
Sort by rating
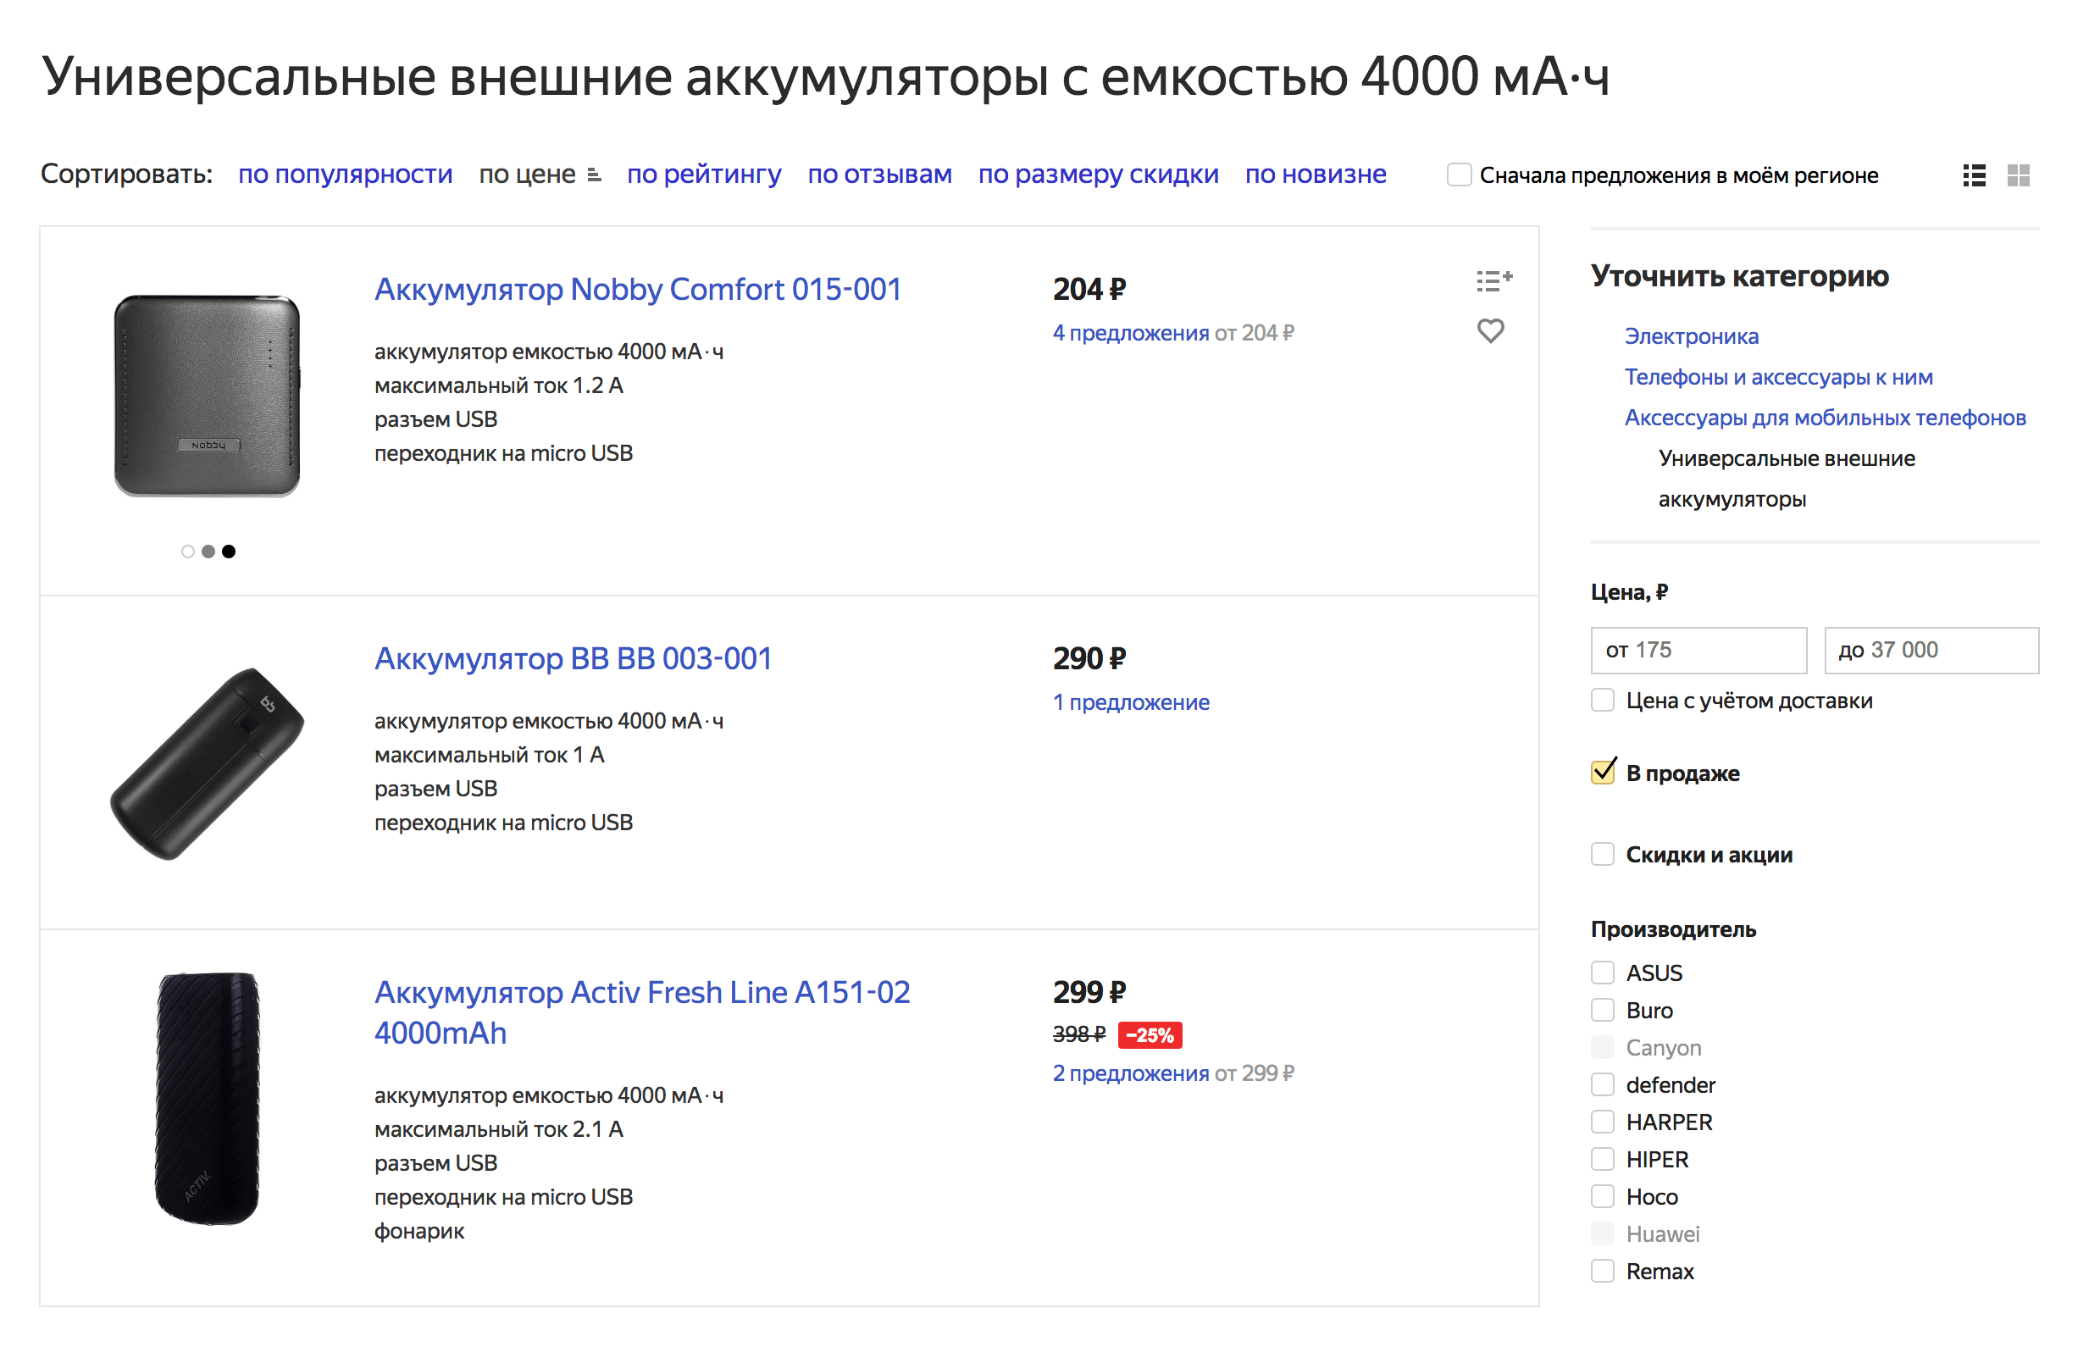pos(703,174)
